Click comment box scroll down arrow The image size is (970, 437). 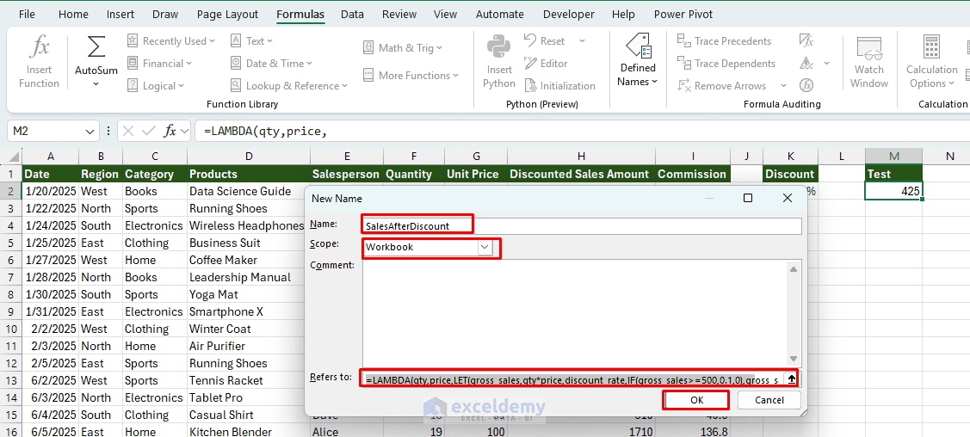click(x=793, y=359)
